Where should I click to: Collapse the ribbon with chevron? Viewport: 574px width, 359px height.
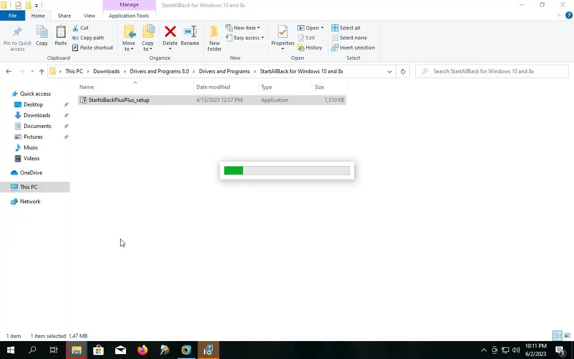[x=559, y=15]
